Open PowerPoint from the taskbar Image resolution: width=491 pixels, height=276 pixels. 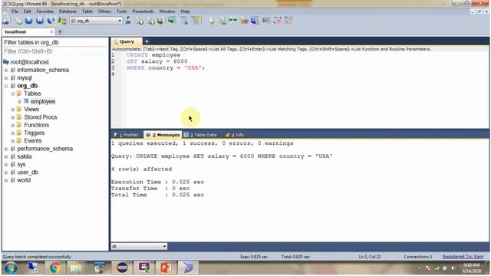[166, 268]
